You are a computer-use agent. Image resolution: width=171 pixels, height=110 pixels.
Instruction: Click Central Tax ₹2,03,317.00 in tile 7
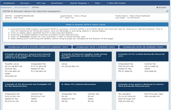click(38, 97)
